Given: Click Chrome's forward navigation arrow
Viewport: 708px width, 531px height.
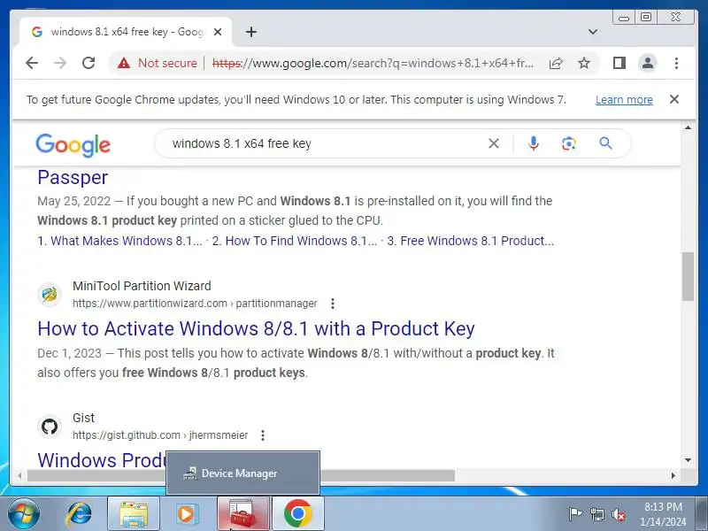Looking at the screenshot, I should pos(60,63).
